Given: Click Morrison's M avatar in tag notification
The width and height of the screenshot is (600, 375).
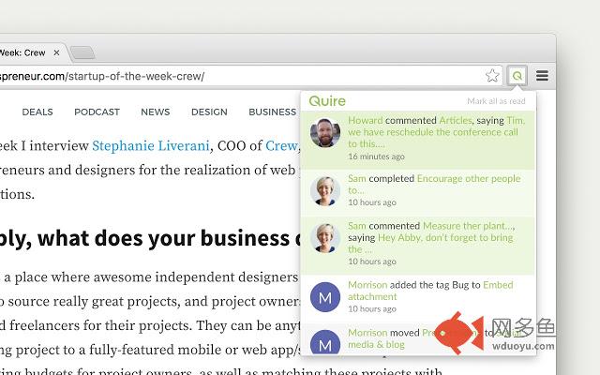Looking at the screenshot, I should pos(325,297).
